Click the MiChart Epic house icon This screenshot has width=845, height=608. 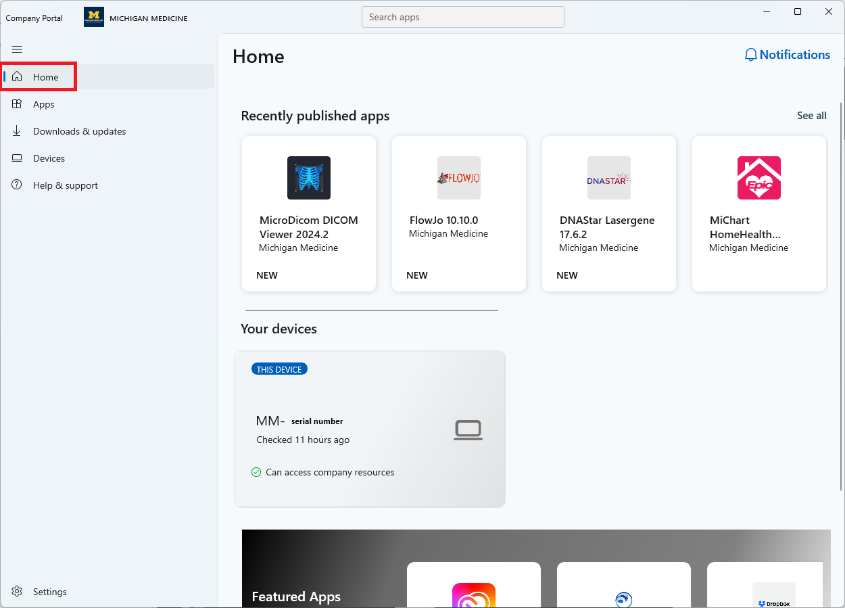point(759,178)
